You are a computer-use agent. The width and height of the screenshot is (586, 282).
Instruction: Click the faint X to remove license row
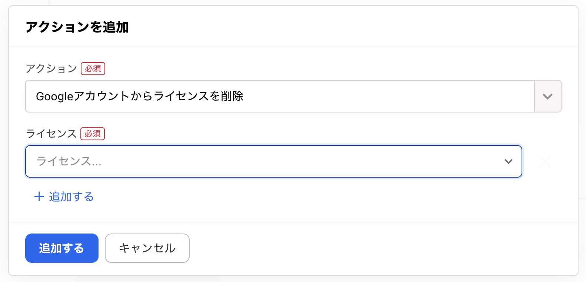546,161
